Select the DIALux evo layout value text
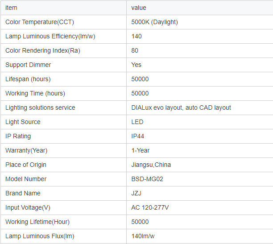Viewport: 273px width, 244px height. point(181,108)
